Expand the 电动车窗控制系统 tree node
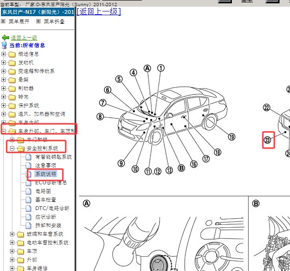The image size is (290, 271). pos(12,242)
